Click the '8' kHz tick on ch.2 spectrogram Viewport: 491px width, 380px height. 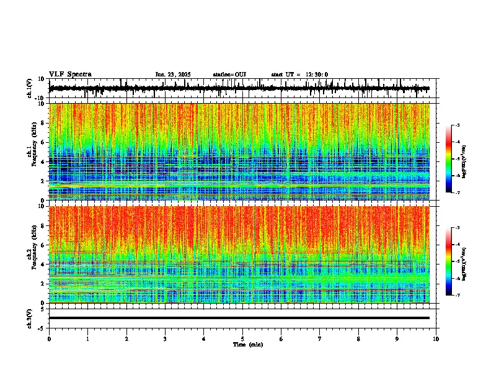(x=43, y=226)
